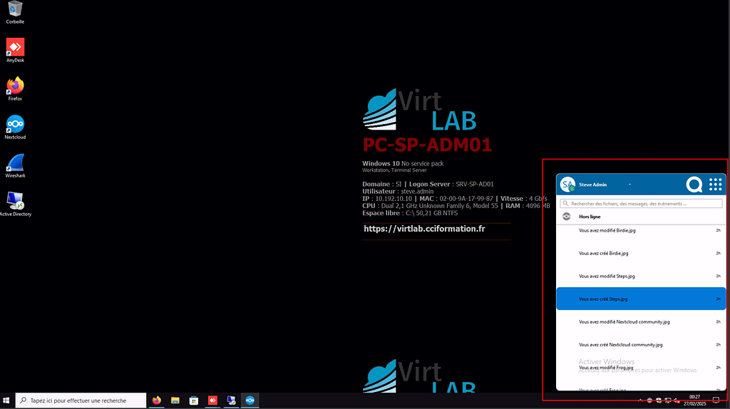Image resolution: width=730 pixels, height=409 pixels.
Task: Select the "Vous avez créé Steps.jpg" activity
Action: point(640,299)
